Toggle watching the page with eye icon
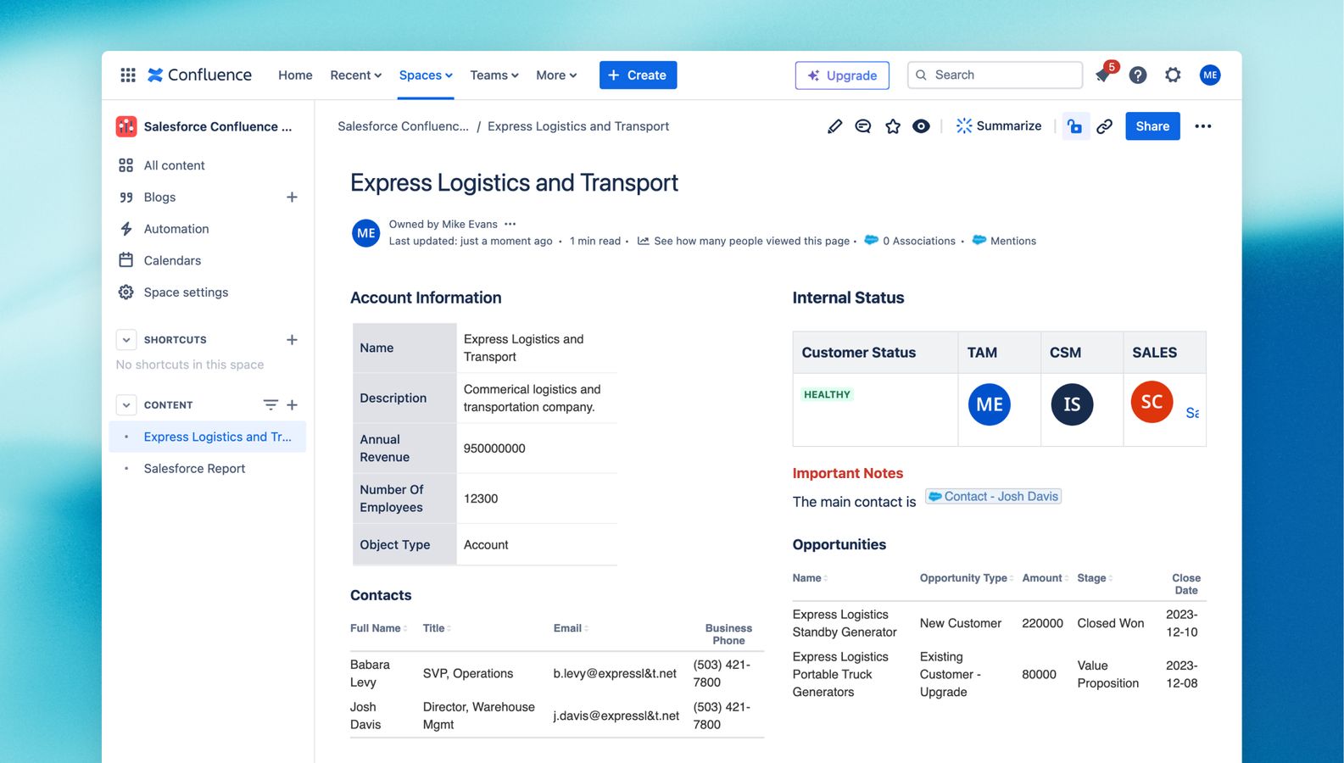The image size is (1344, 763). [x=921, y=126]
